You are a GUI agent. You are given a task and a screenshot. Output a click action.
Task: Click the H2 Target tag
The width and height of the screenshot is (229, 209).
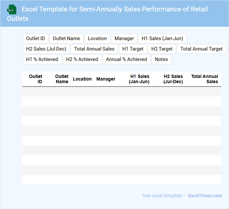coord(162,49)
